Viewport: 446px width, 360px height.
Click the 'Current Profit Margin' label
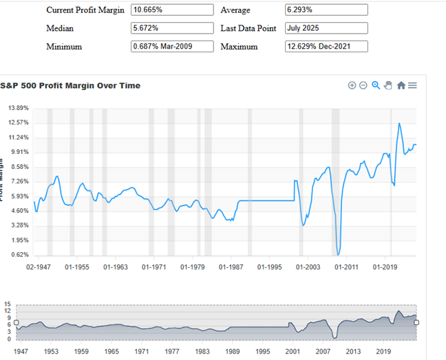[85, 10]
